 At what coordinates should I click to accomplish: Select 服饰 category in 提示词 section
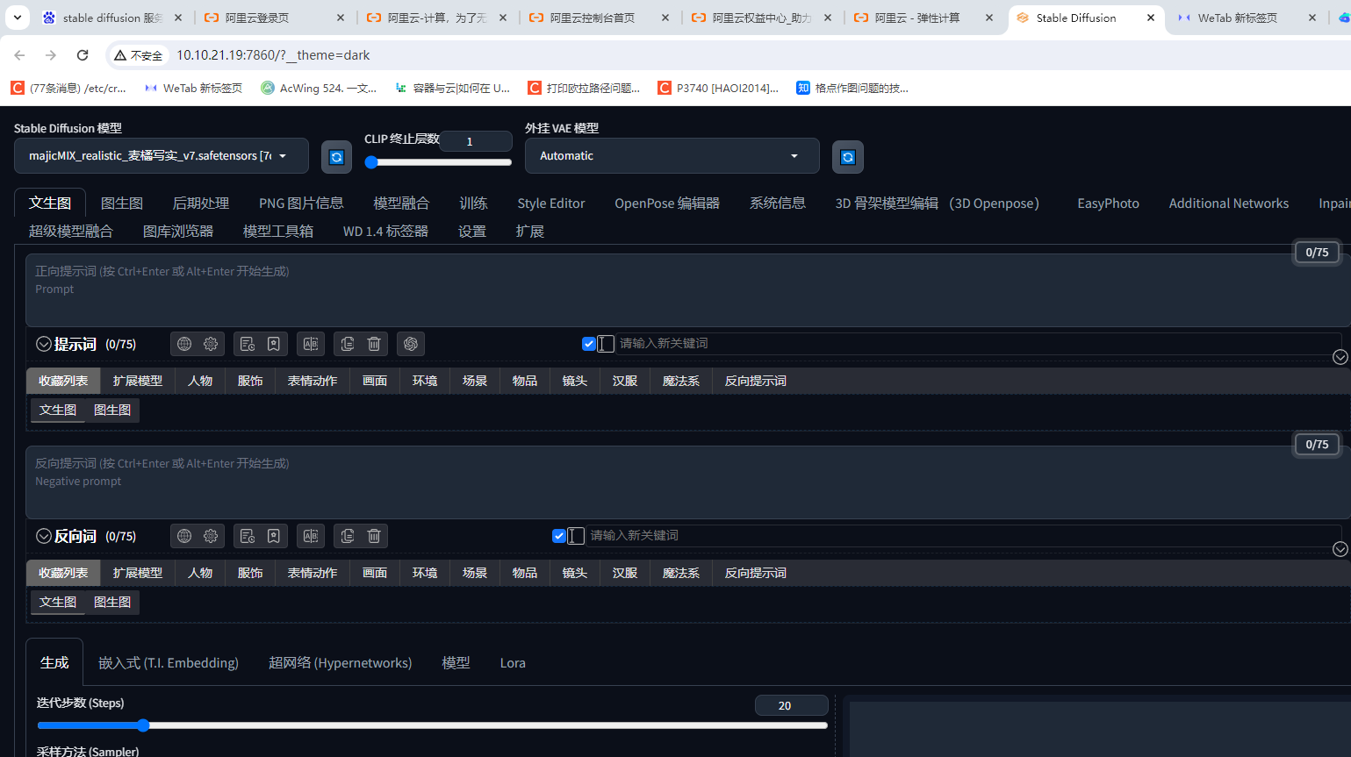point(250,381)
